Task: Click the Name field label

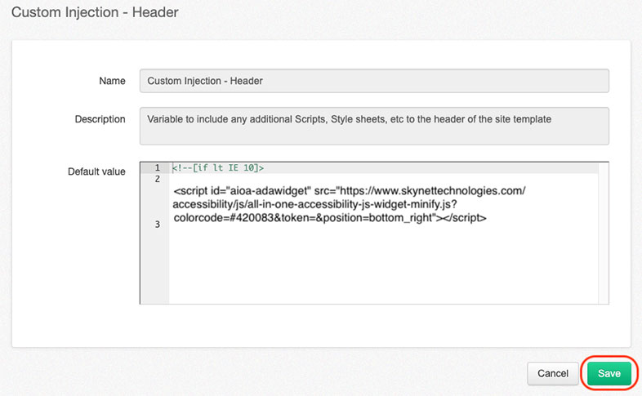Action: pyautogui.click(x=112, y=81)
